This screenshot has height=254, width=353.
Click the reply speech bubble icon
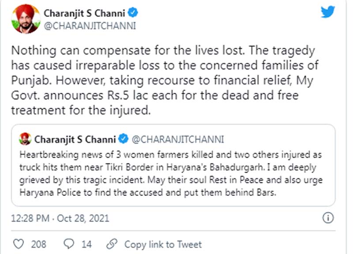pos(69,244)
